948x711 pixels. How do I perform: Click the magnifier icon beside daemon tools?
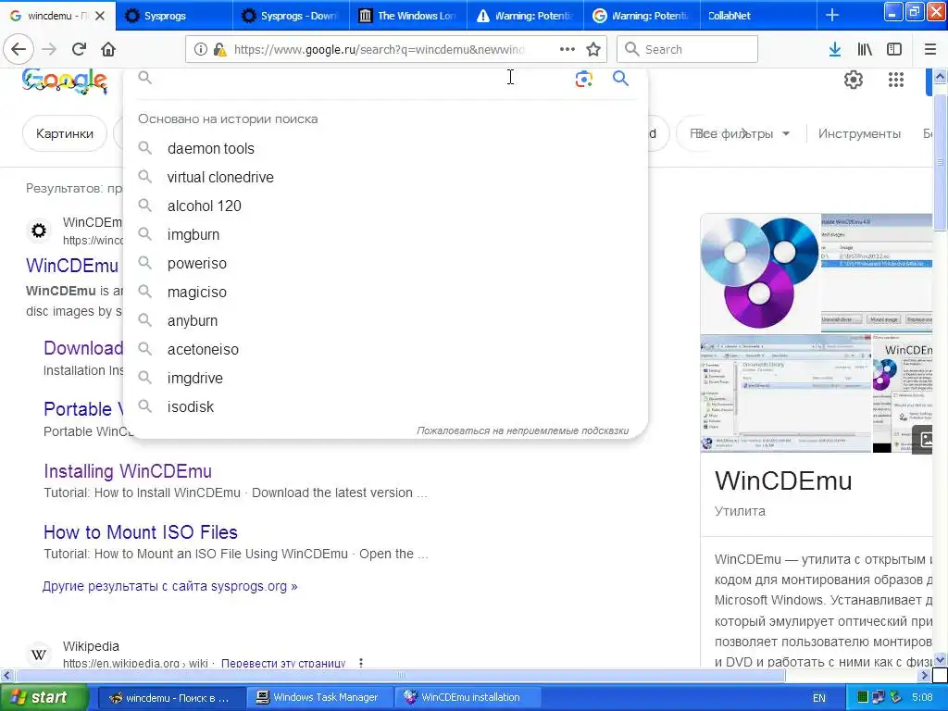point(144,147)
